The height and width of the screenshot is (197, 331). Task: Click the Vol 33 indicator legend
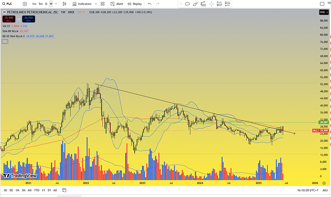tap(6, 26)
